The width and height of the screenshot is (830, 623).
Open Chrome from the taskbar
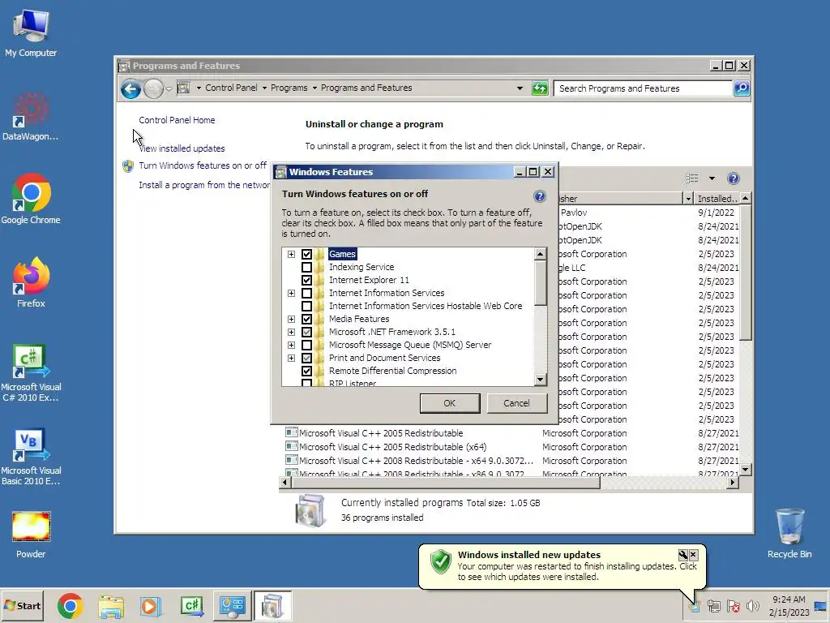pos(70,606)
